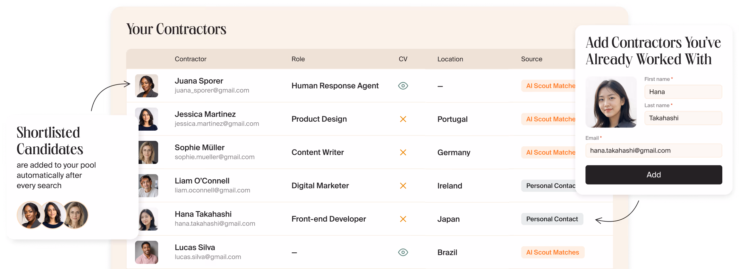The height and width of the screenshot is (269, 739).
Task: Click the AI Scout Matches tag for Sophie Müller
Action: [548, 152]
